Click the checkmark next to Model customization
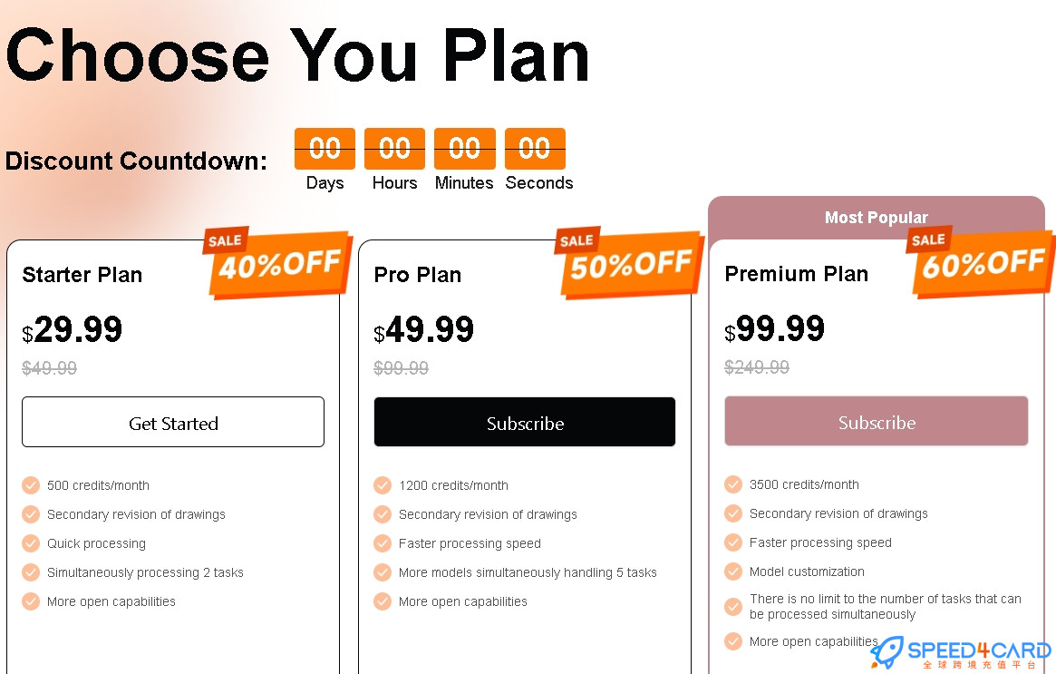This screenshot has height=674, width=1056. 733,571
